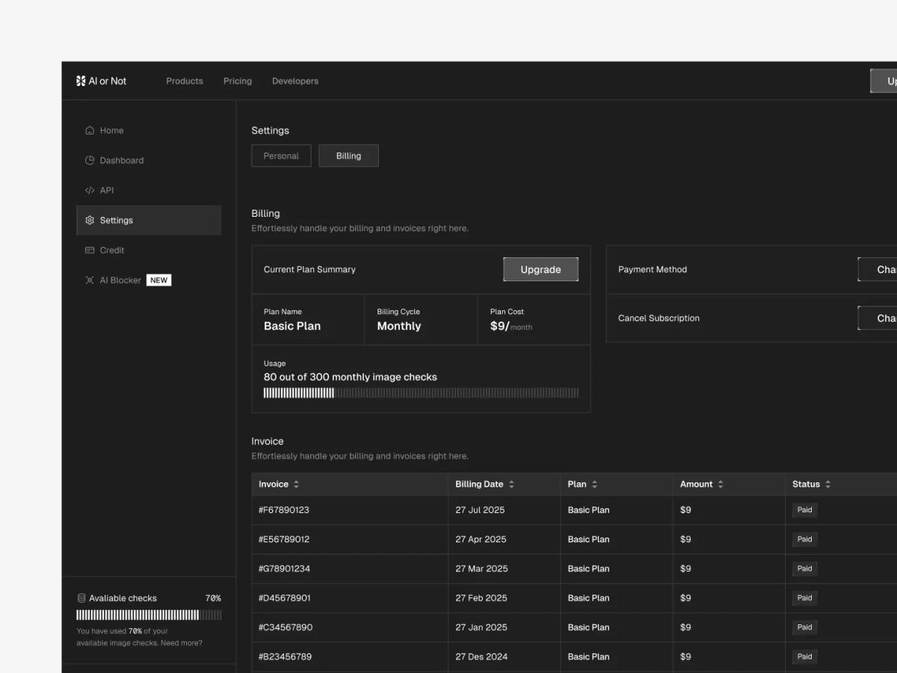Click the billing date 27 Mar 2025
897x673 pixels.
[481, 568]
